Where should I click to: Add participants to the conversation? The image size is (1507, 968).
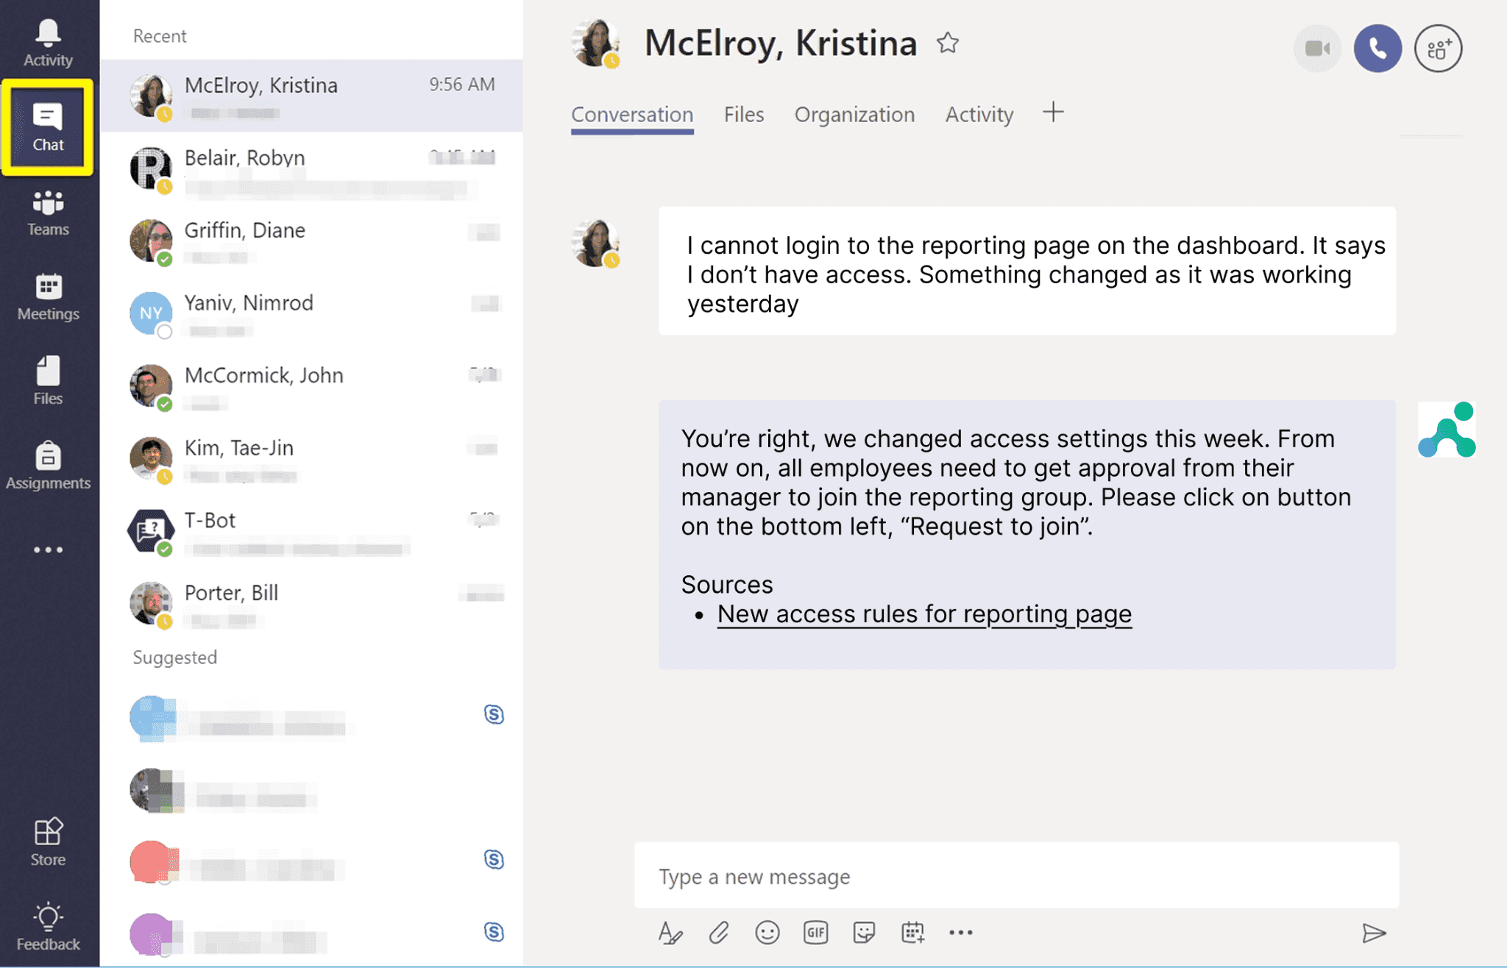pos(1438,47)
